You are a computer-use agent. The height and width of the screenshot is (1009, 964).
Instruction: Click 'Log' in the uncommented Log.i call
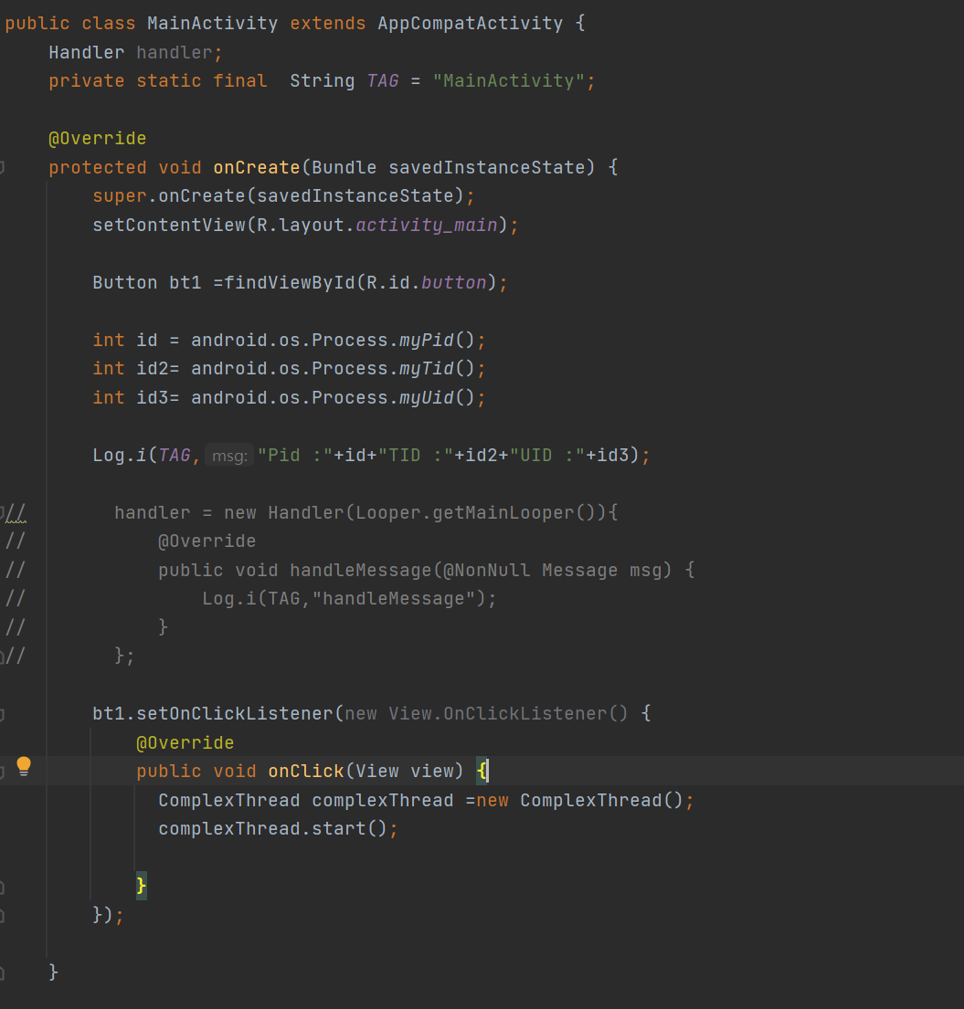click(109, 455)
